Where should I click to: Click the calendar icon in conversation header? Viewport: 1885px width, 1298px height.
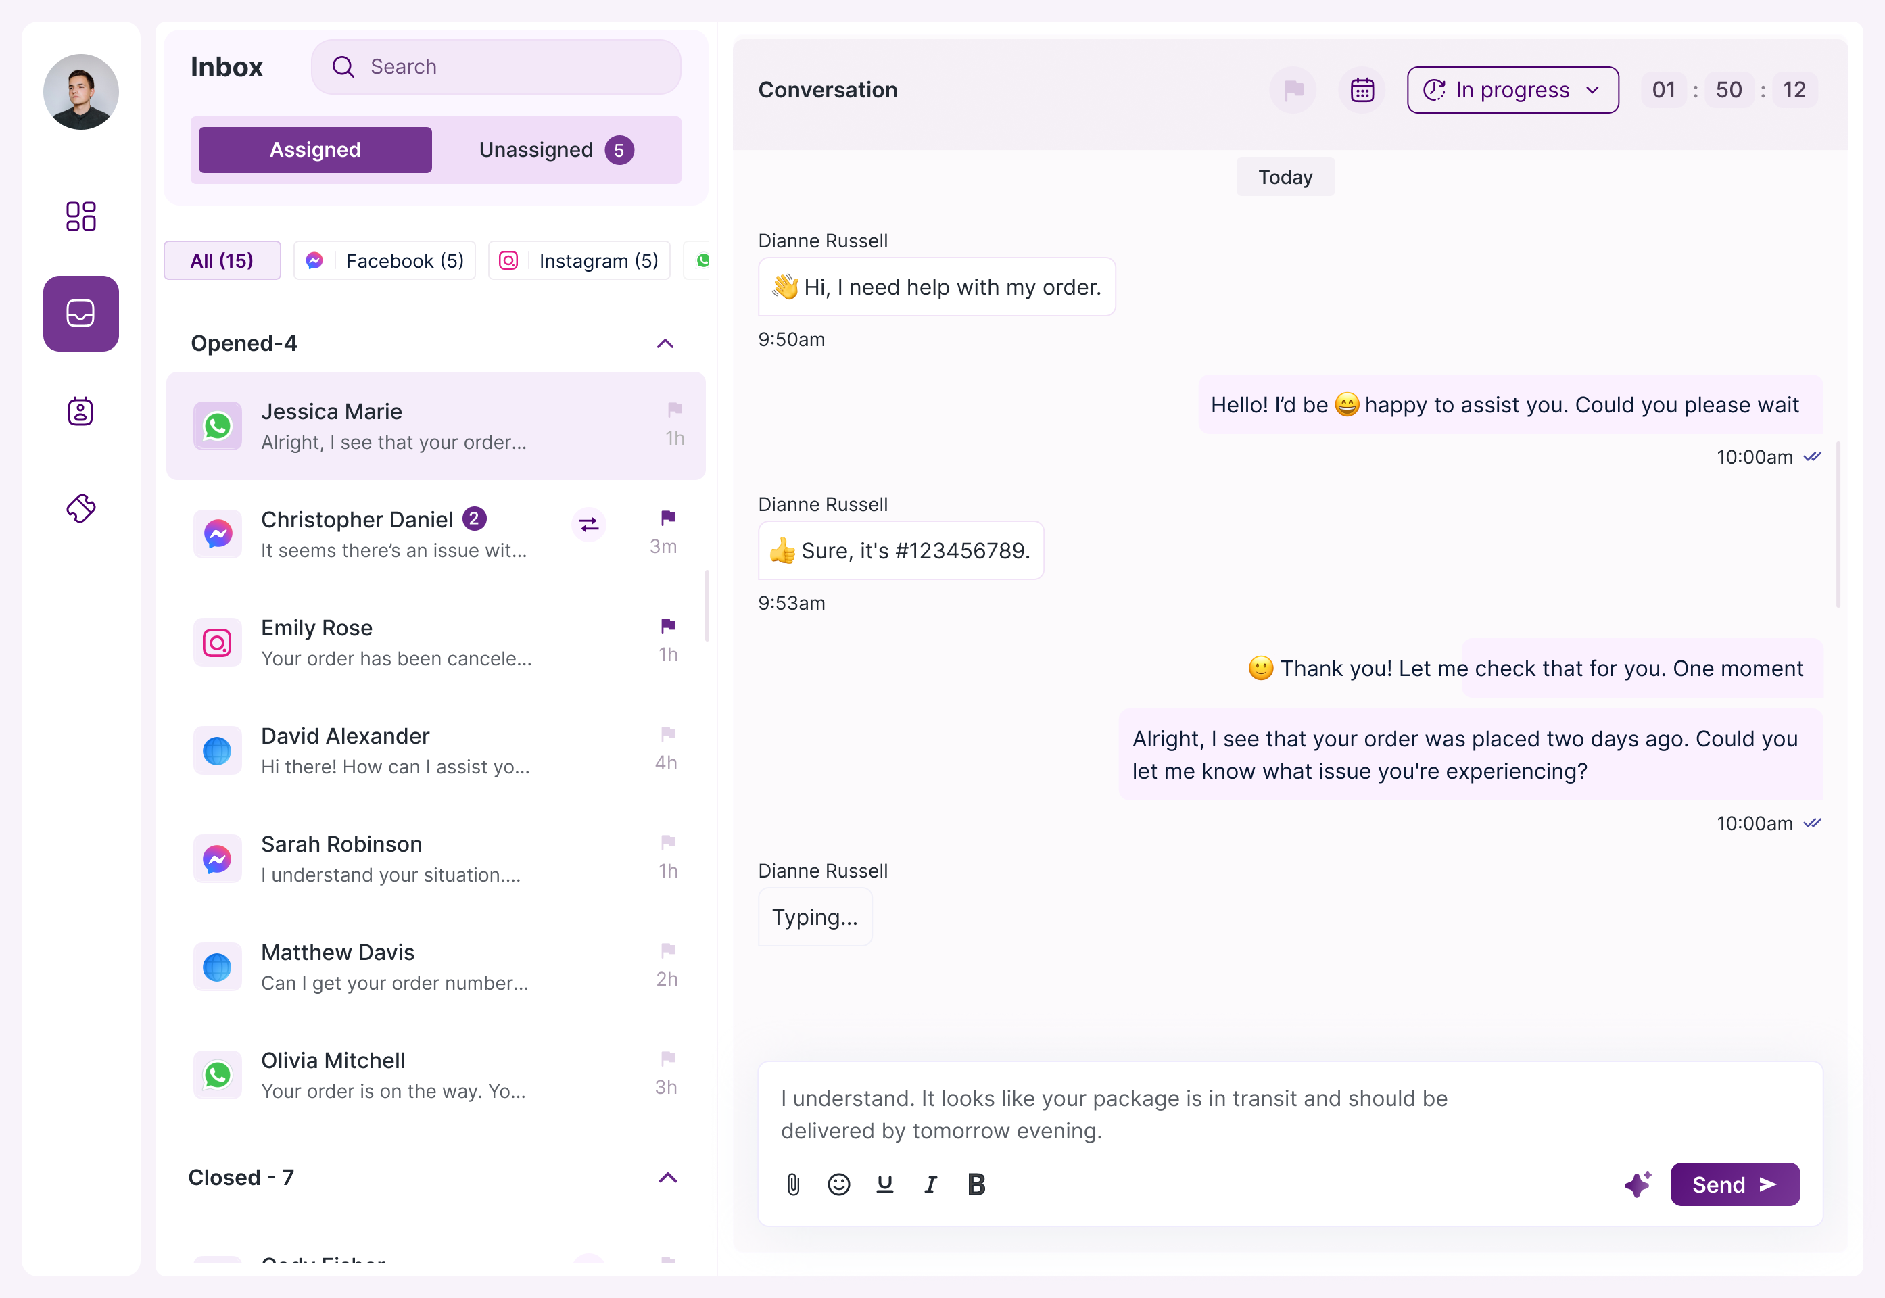point(1362,89)
